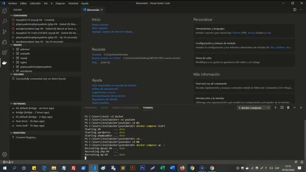Expand the nginx image node
This screenshot has height=172, width=306.
coord(13,63)
